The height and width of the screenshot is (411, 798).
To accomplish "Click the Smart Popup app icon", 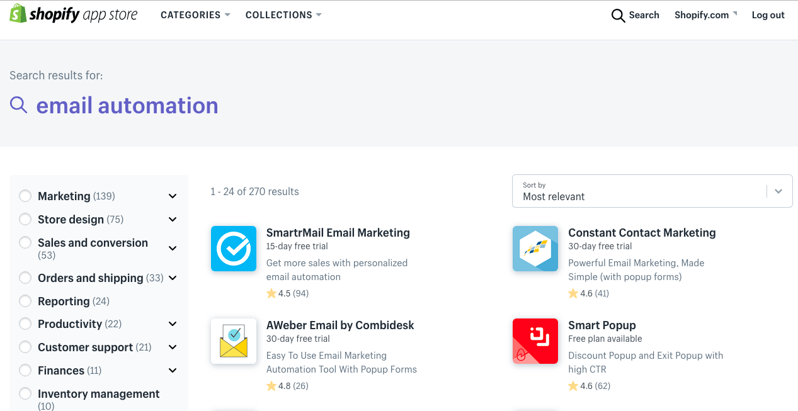I will (x=535, y=341).
